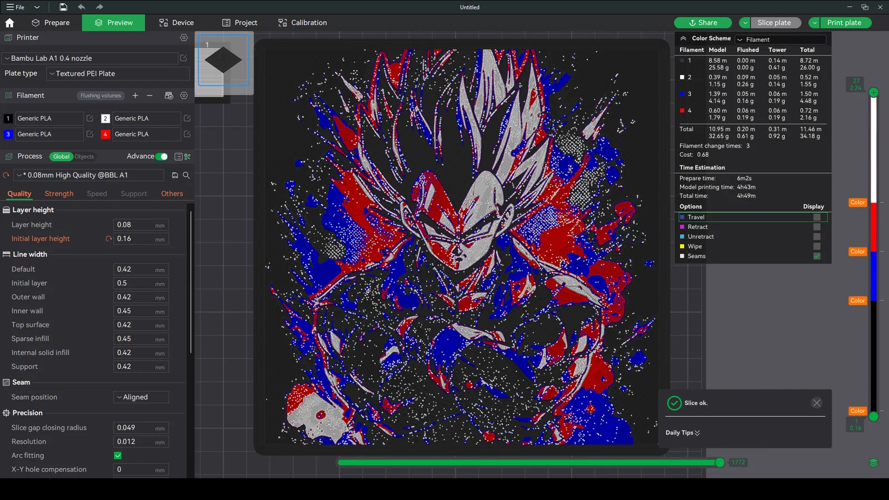Viewport: 889px width, 500px height.
Task: Click the search process settings icon
Action: [x=186, y=175]
